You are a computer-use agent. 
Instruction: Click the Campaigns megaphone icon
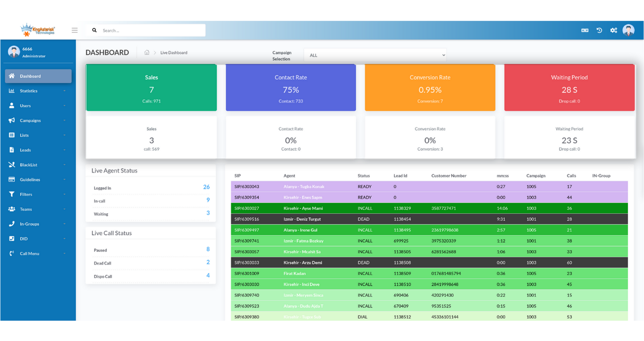point(12,120)
